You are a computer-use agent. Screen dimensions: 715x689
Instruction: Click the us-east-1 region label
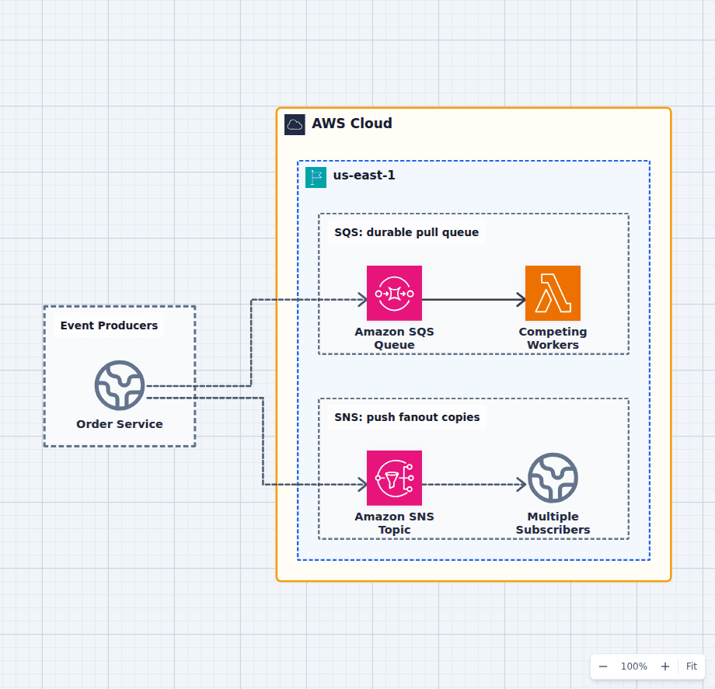coord(364,176)
